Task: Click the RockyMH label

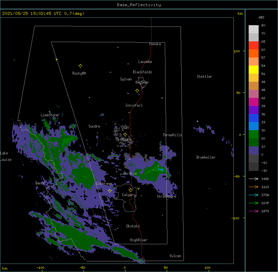Action: (x=79, y=73)
